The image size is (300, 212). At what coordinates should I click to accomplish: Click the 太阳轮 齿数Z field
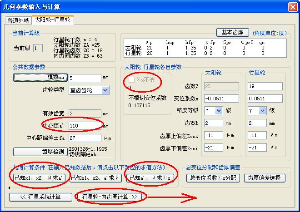(x=221, y=86)
